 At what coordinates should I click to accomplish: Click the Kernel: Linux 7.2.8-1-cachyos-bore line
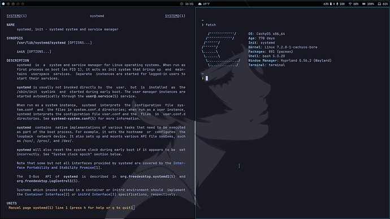[283, 47]
